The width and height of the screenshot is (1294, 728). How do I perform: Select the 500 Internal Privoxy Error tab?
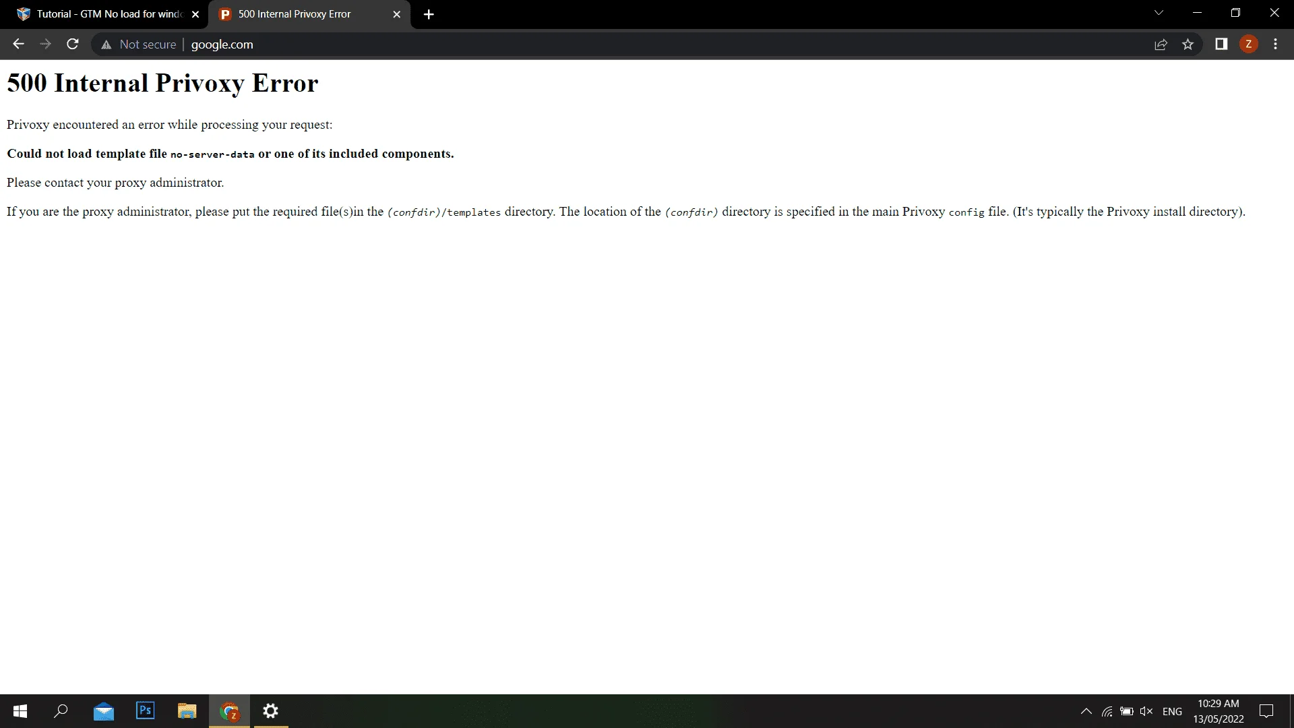309,14
